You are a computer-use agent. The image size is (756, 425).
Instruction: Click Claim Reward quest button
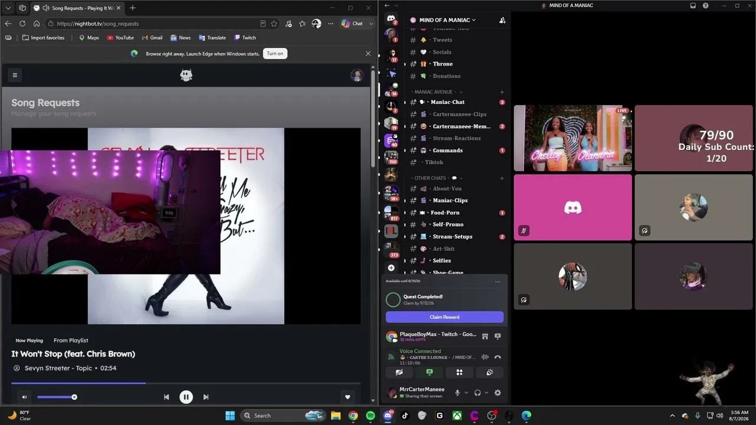click(445, 317)
